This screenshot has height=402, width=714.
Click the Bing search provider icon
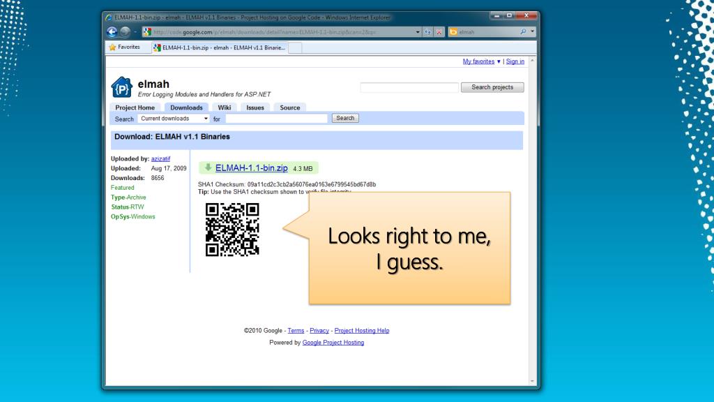(x=453, y=32)
